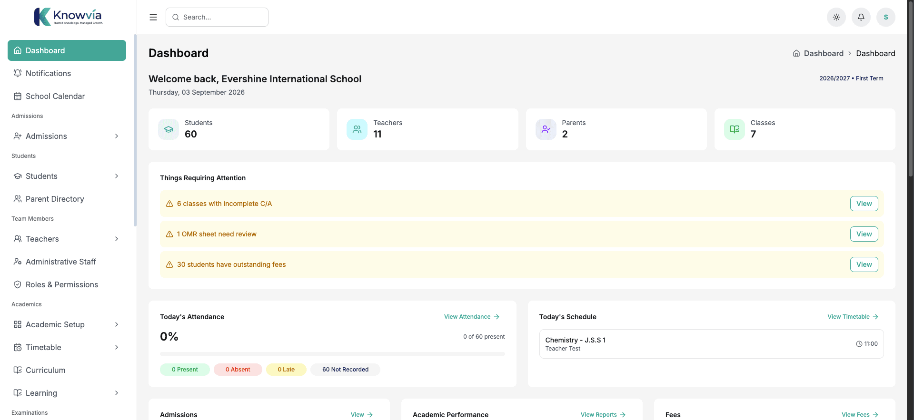Screen dimensions: 914x420
Task: Click the Students graduation cap sidebar icon
Action: point(18,176)
